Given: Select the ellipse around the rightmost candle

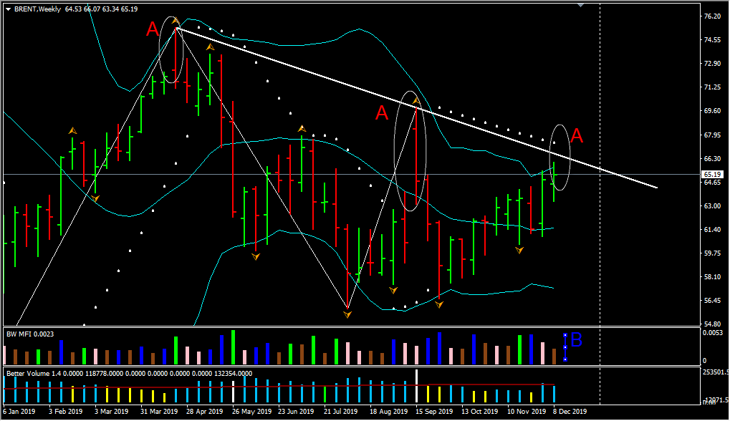Looking at the screenshot, I should (560, 158).
